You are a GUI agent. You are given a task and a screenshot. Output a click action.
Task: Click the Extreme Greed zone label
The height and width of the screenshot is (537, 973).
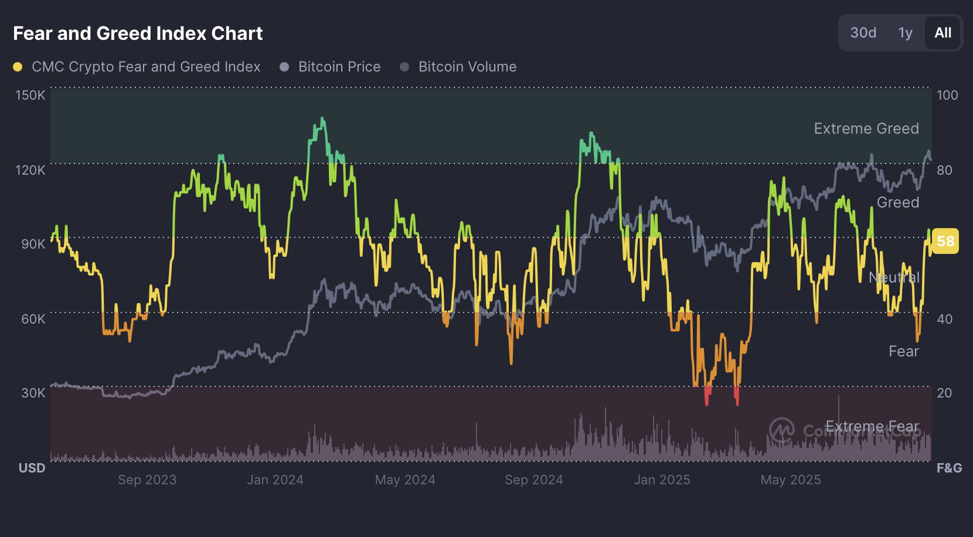[x=866, y=128]
